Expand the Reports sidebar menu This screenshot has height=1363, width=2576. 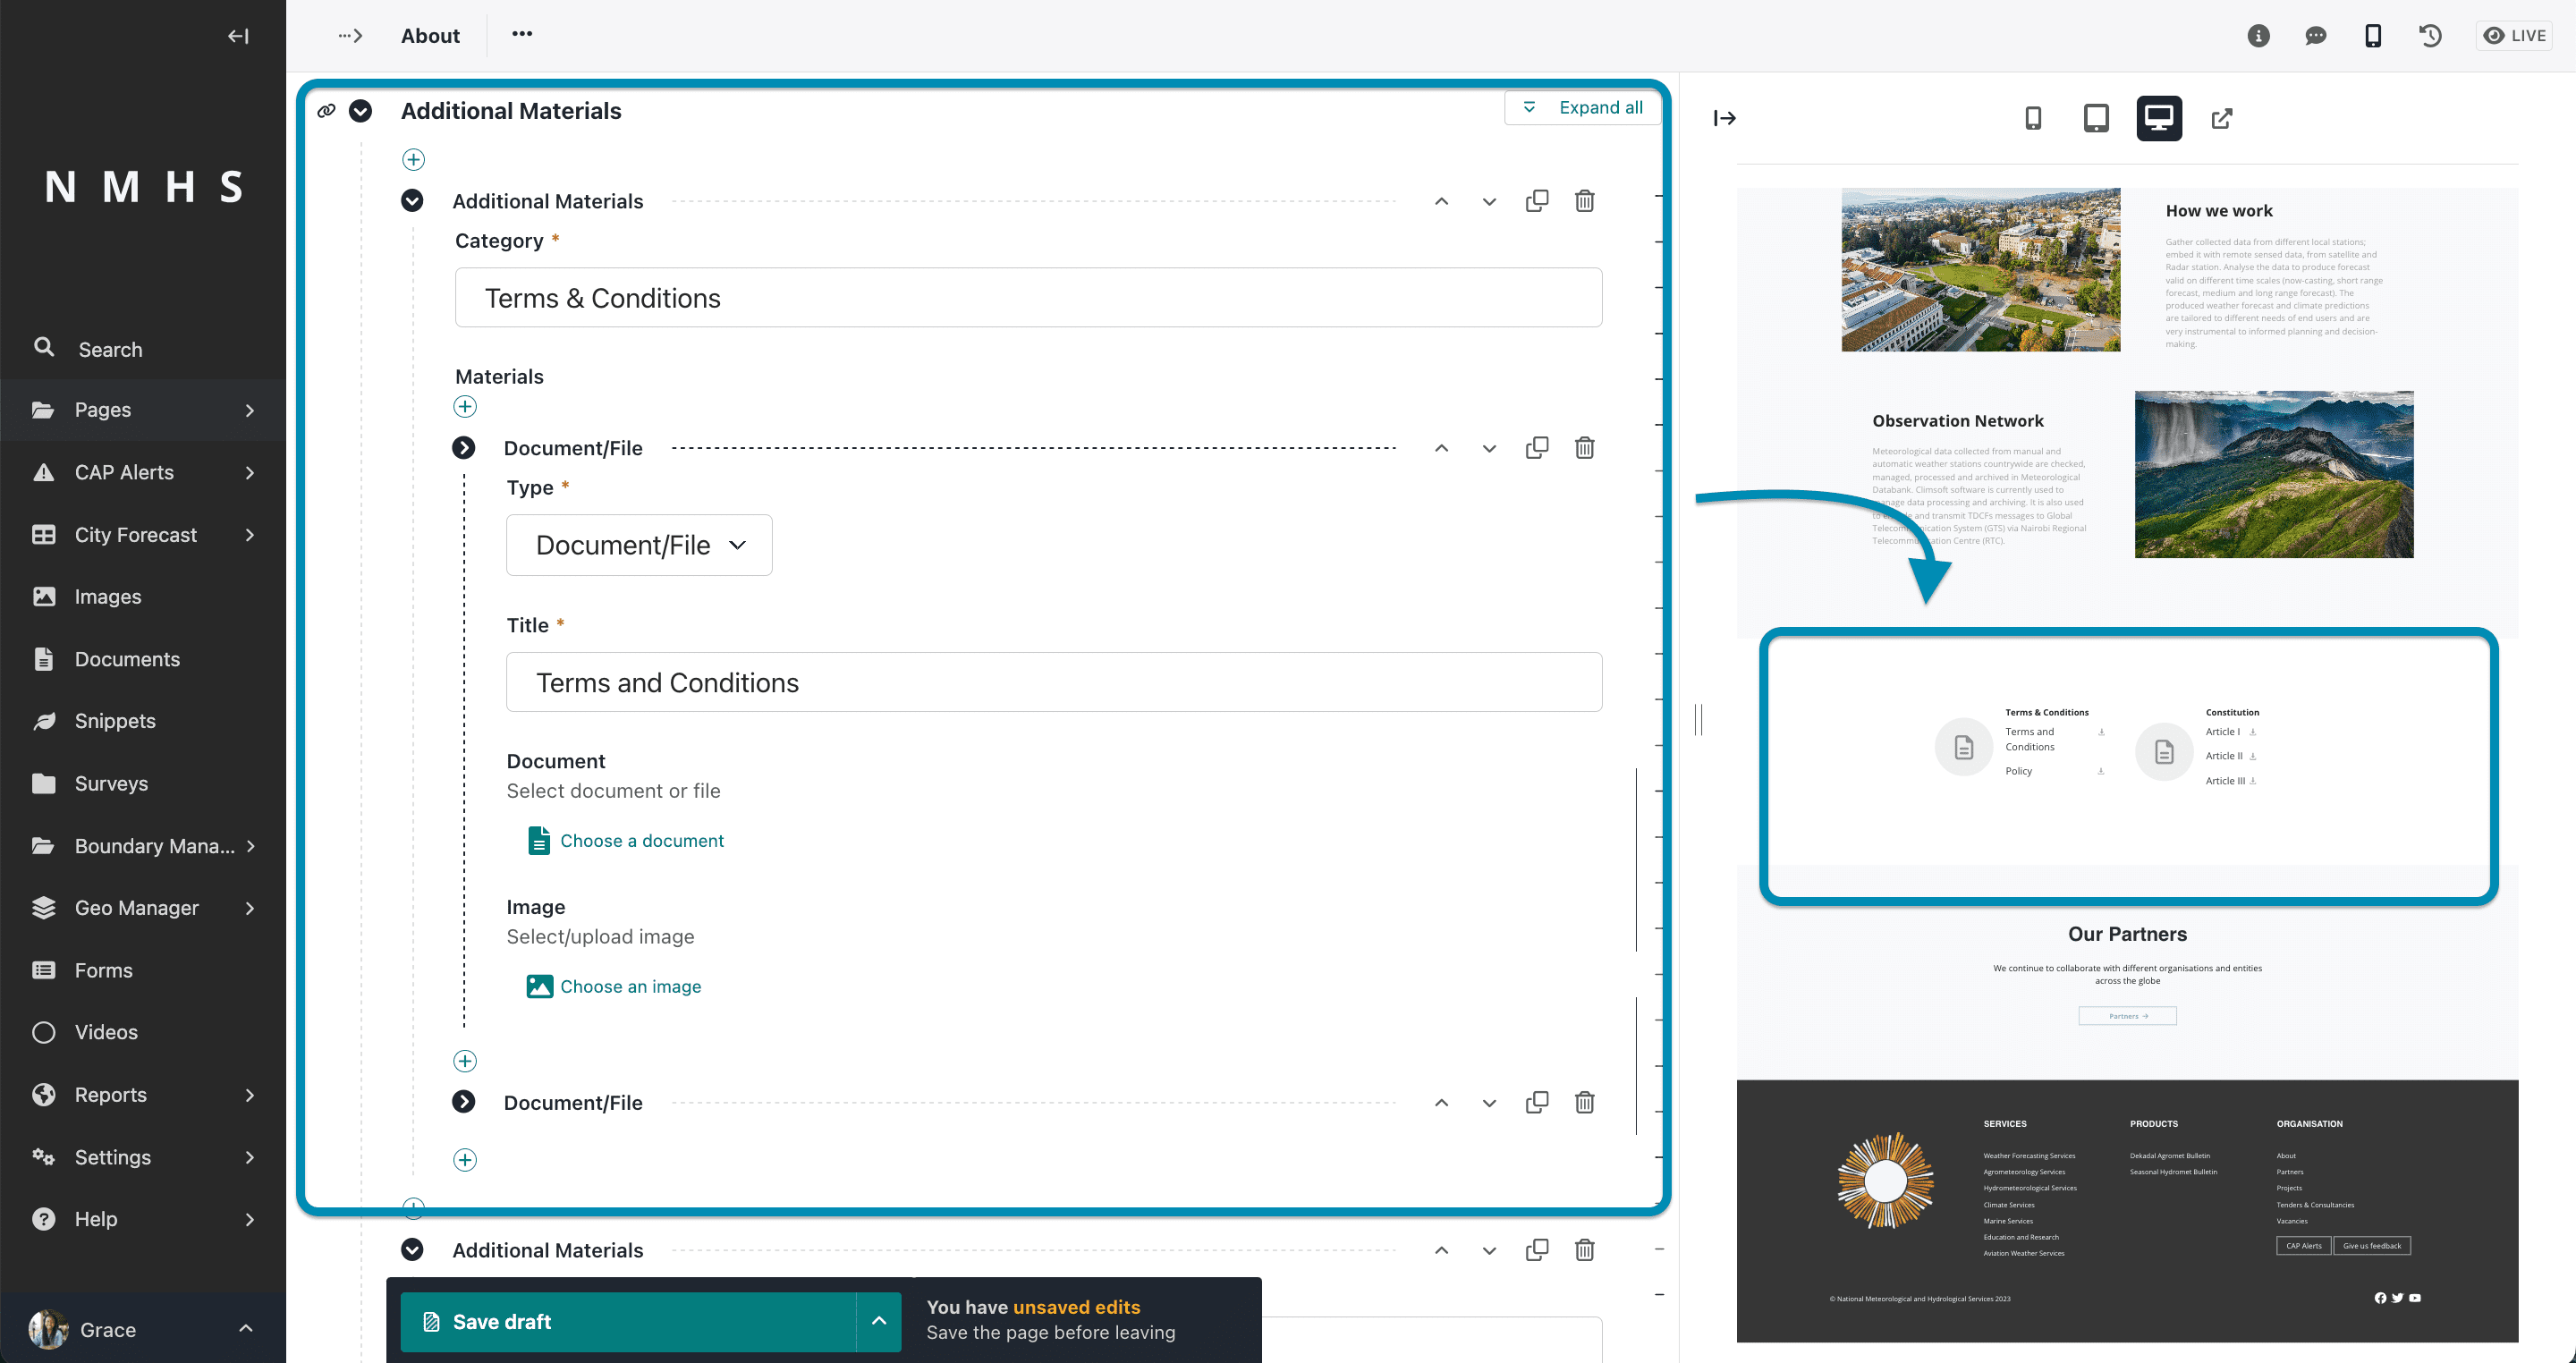click(x=143, y=1095)
